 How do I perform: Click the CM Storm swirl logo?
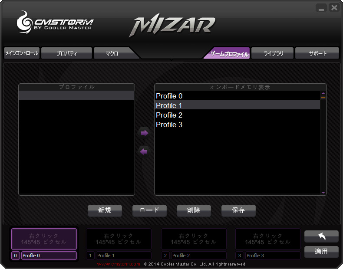[x=24, y=23]
